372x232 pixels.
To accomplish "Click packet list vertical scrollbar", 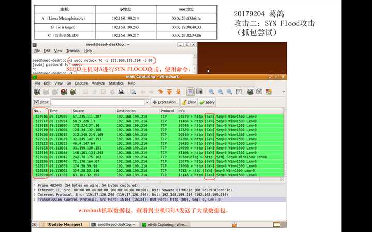I will point(285,143).
